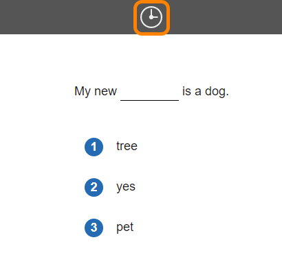Toggle the timer display in top bar
This screenshot has height=255, width=282.
pyautogui.click(x=151, y=17)
